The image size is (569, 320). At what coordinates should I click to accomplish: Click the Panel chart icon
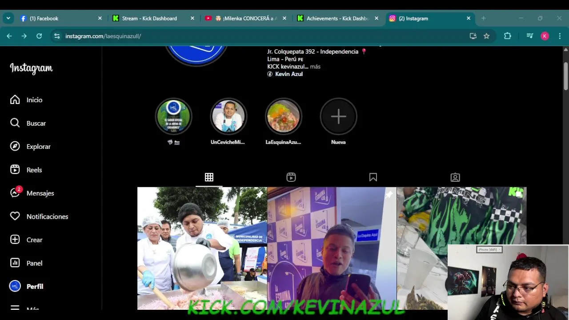click(x=15, y=263)
